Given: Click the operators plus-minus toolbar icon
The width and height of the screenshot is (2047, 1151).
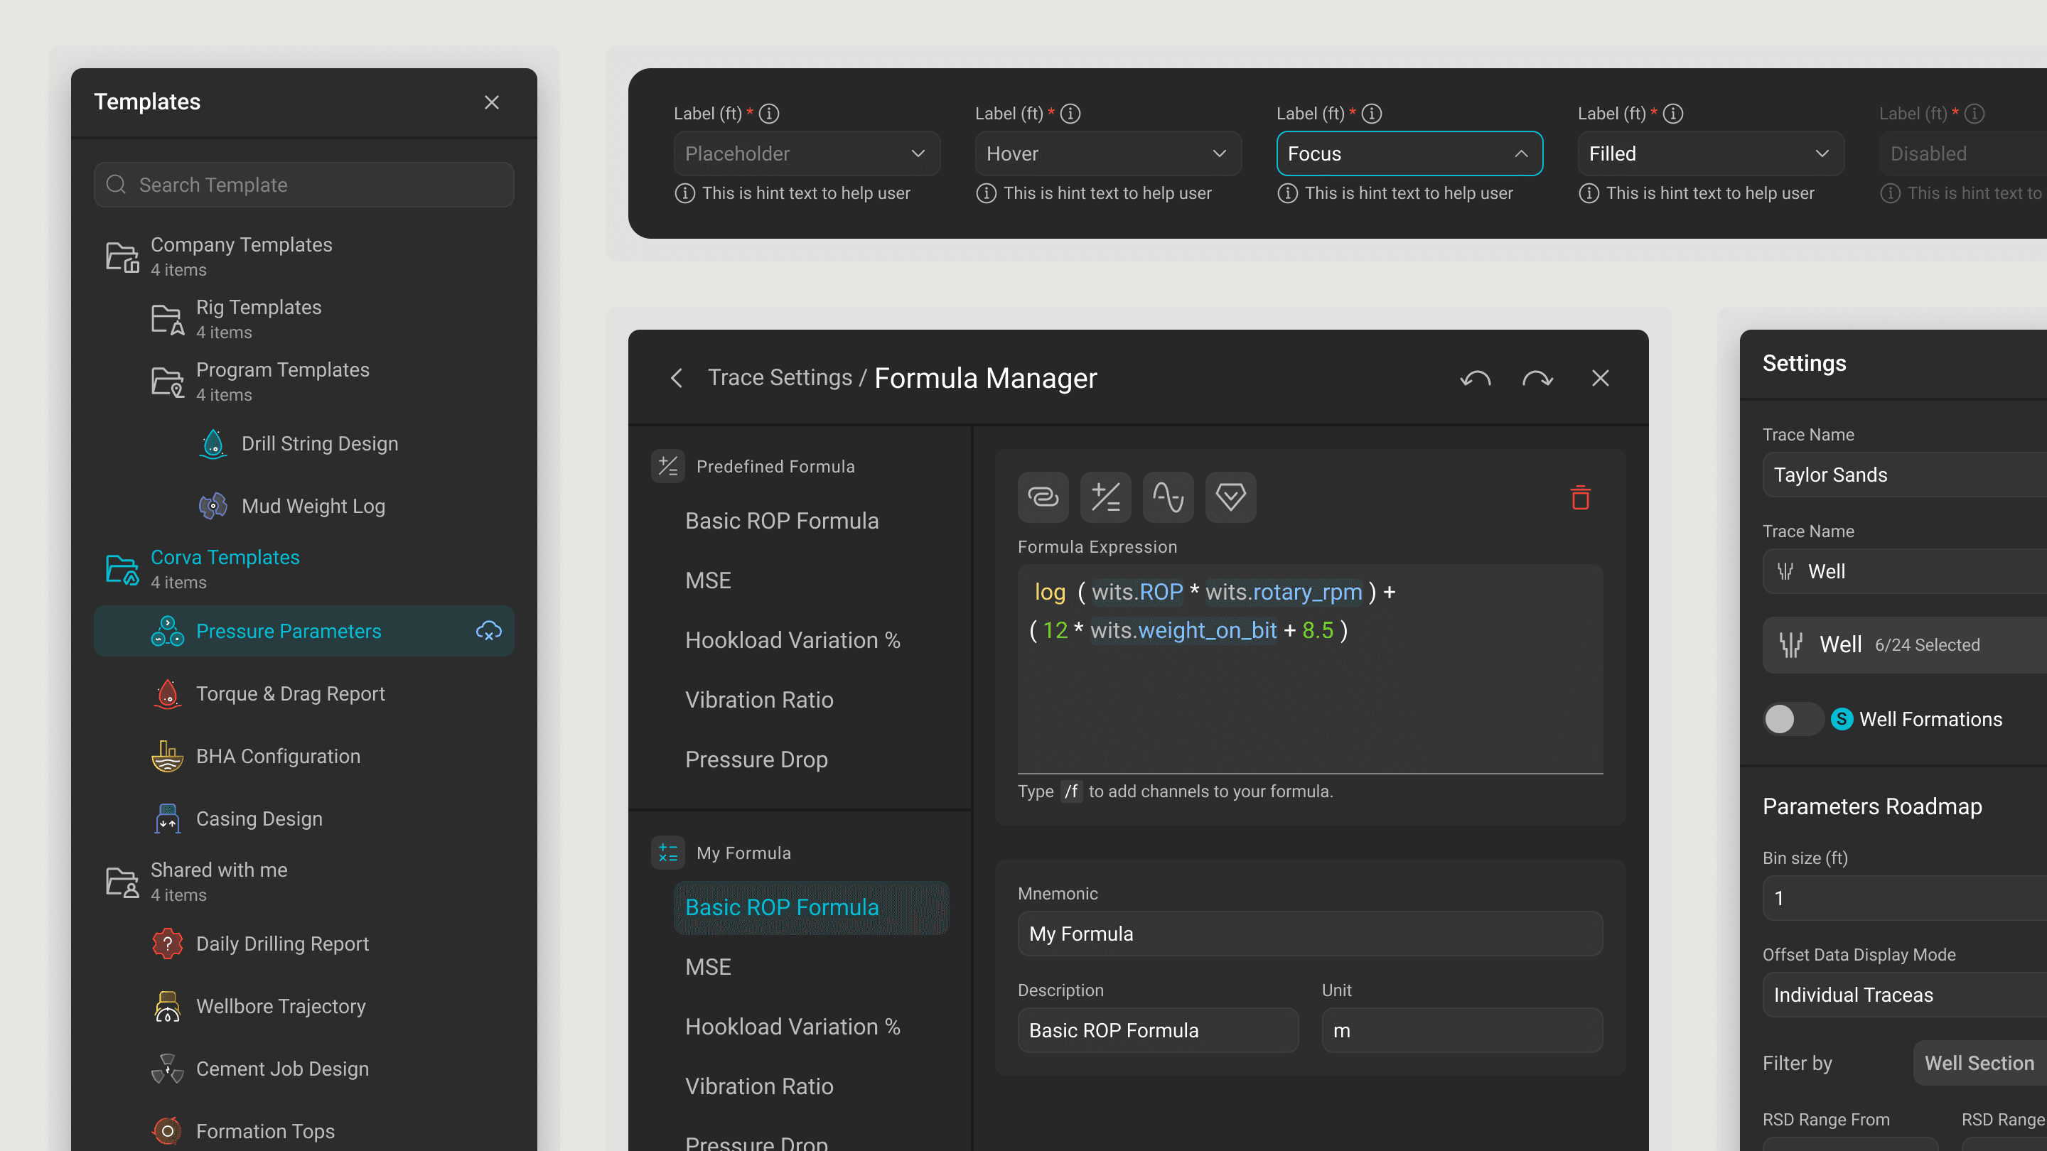Looking at the screenshot, I should (1105, 497).
